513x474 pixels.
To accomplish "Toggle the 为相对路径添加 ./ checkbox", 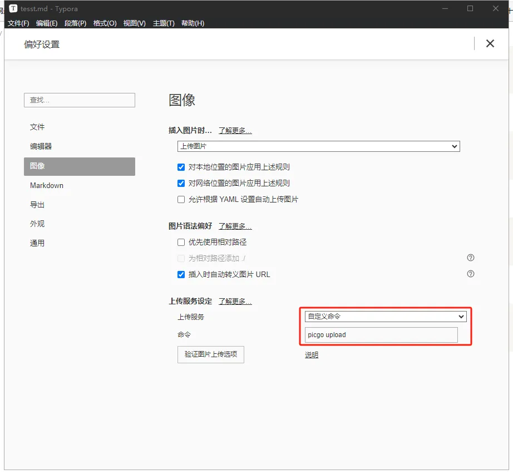I will tap(181, 259).
